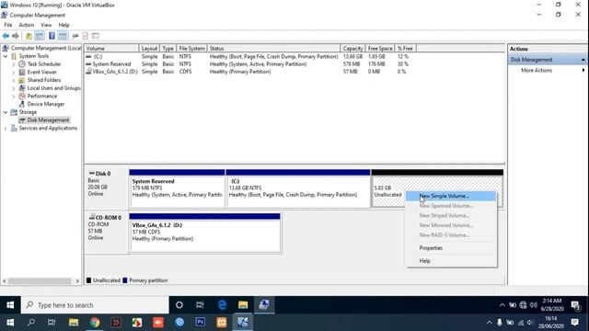
Task: Click the Performance gauge icon in tree
Action: [x=22, y=96]
